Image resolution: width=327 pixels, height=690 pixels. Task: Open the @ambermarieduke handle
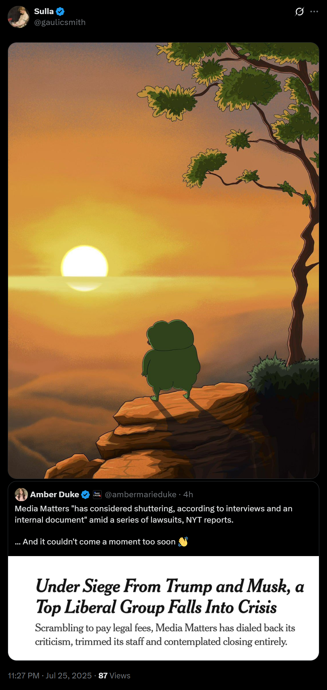[x=141, y=494]
